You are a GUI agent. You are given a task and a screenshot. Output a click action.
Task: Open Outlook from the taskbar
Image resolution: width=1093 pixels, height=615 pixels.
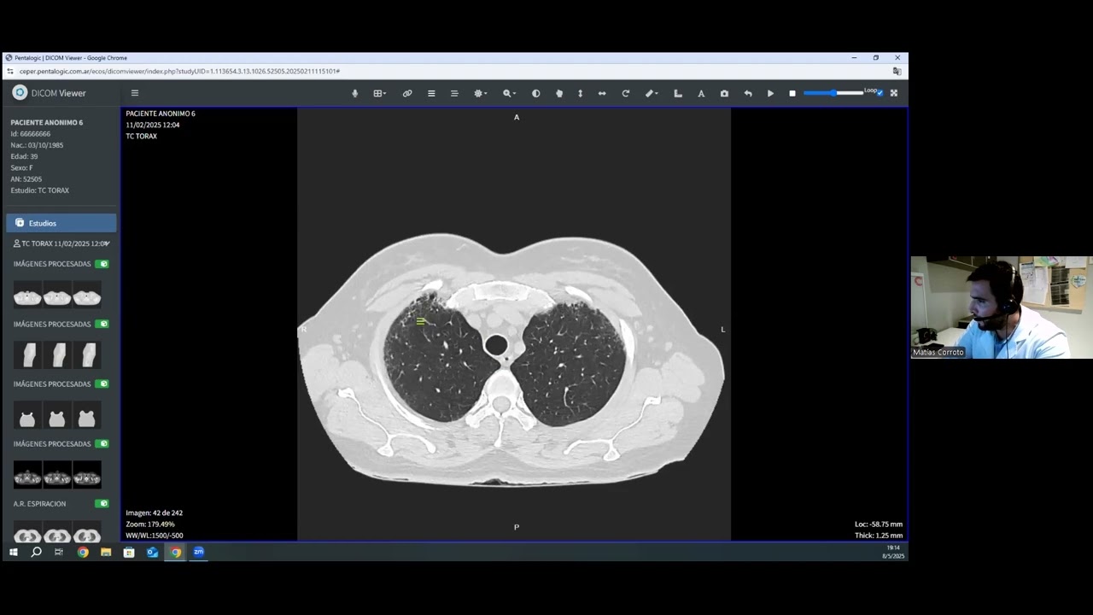point(152,552)
